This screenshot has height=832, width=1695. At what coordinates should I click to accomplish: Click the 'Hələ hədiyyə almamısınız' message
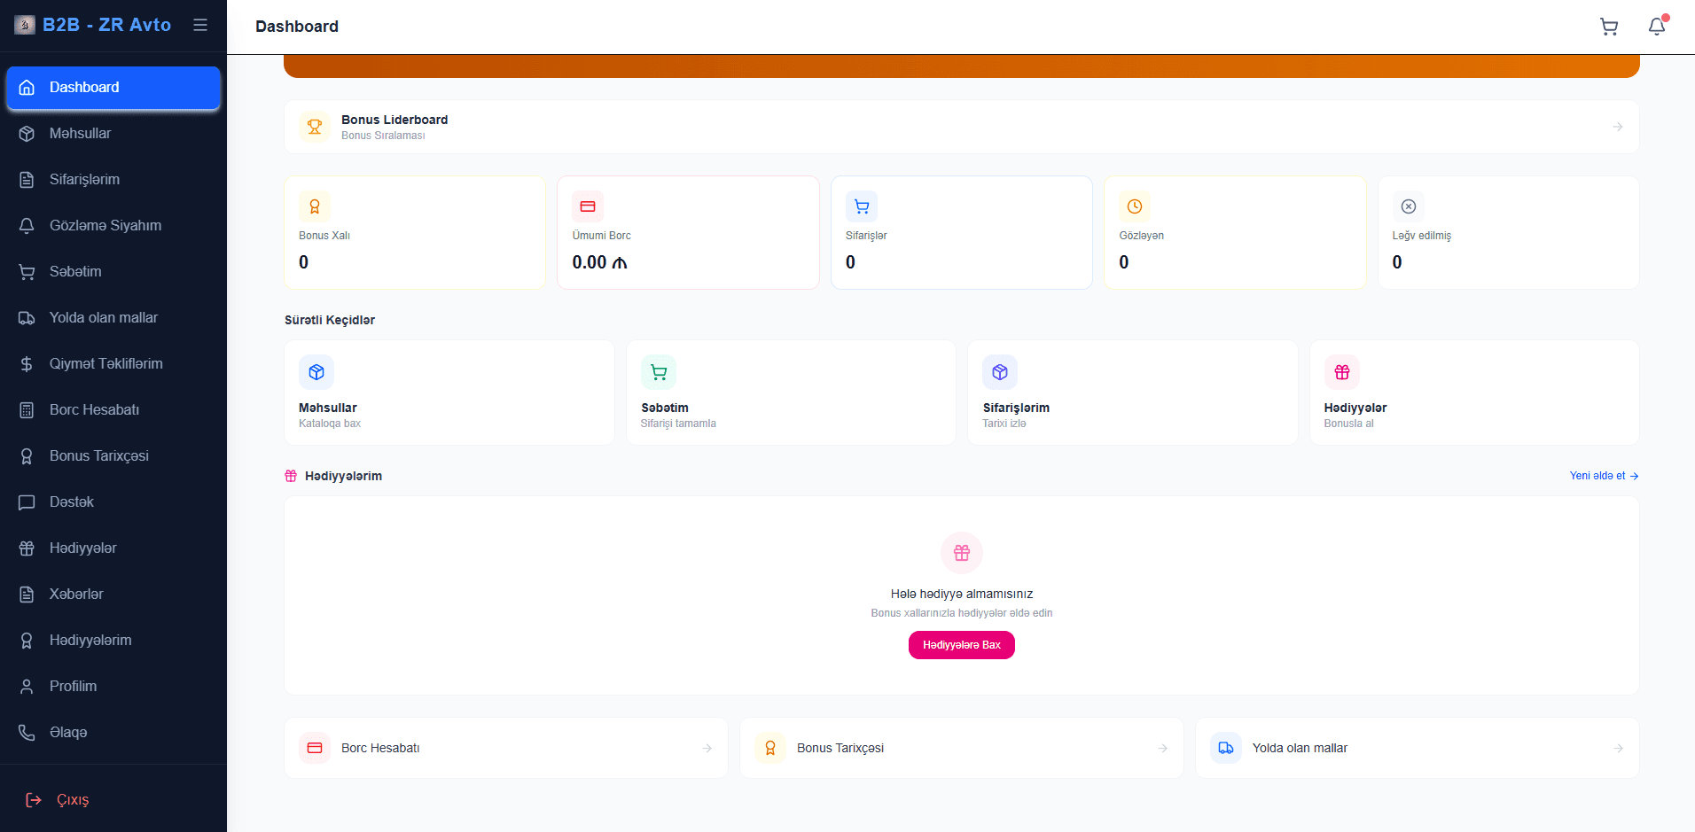[962, 594]
